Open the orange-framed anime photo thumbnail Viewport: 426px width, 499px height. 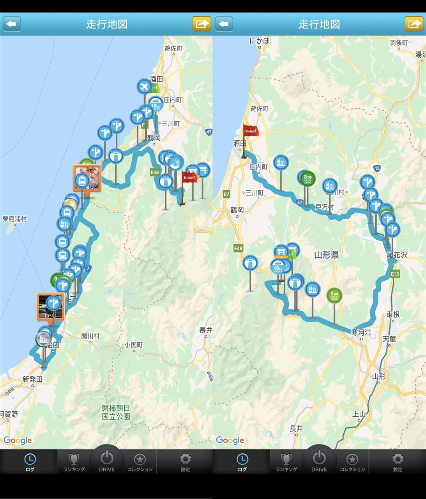(x=87, y=178)
